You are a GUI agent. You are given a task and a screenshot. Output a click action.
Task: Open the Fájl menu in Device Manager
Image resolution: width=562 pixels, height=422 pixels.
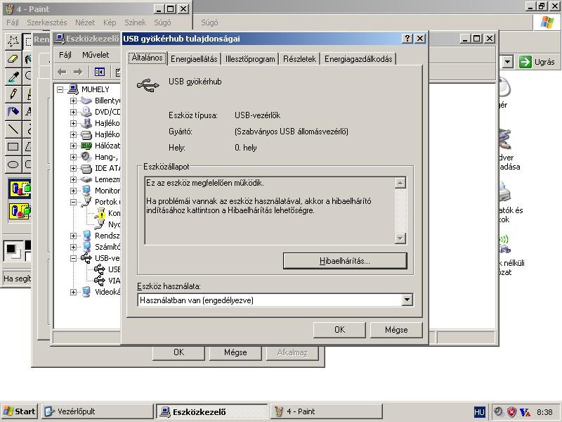tap(65, 55)
